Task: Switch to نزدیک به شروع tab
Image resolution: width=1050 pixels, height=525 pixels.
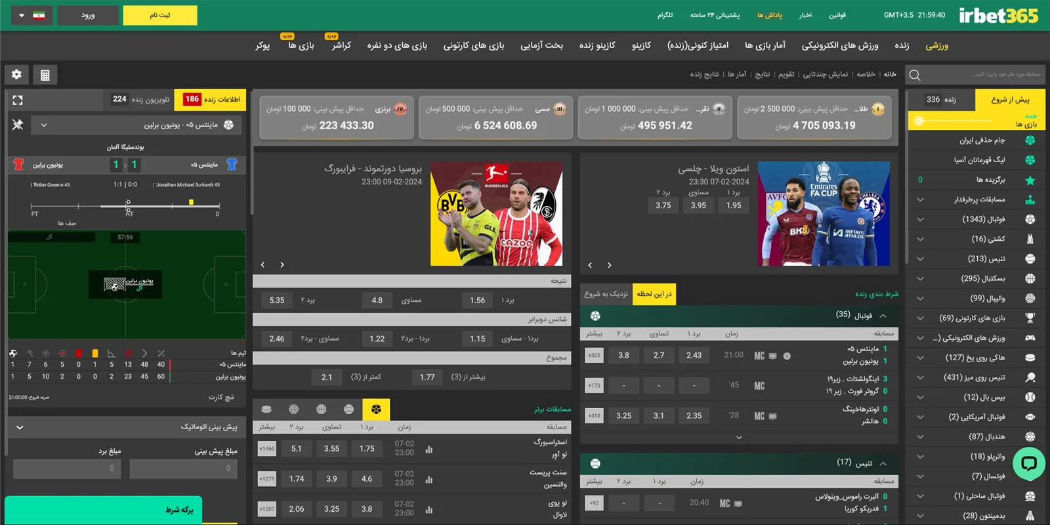Action: point(606,294)
